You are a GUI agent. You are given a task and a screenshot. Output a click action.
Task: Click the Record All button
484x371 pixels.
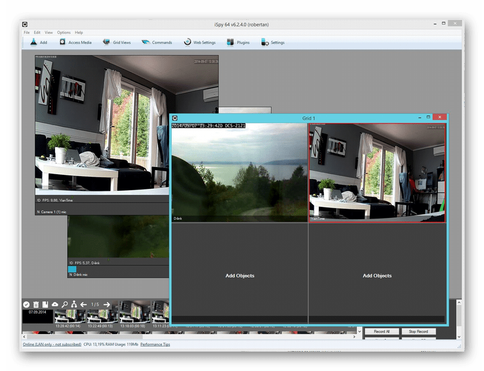[x=382, y=332]
